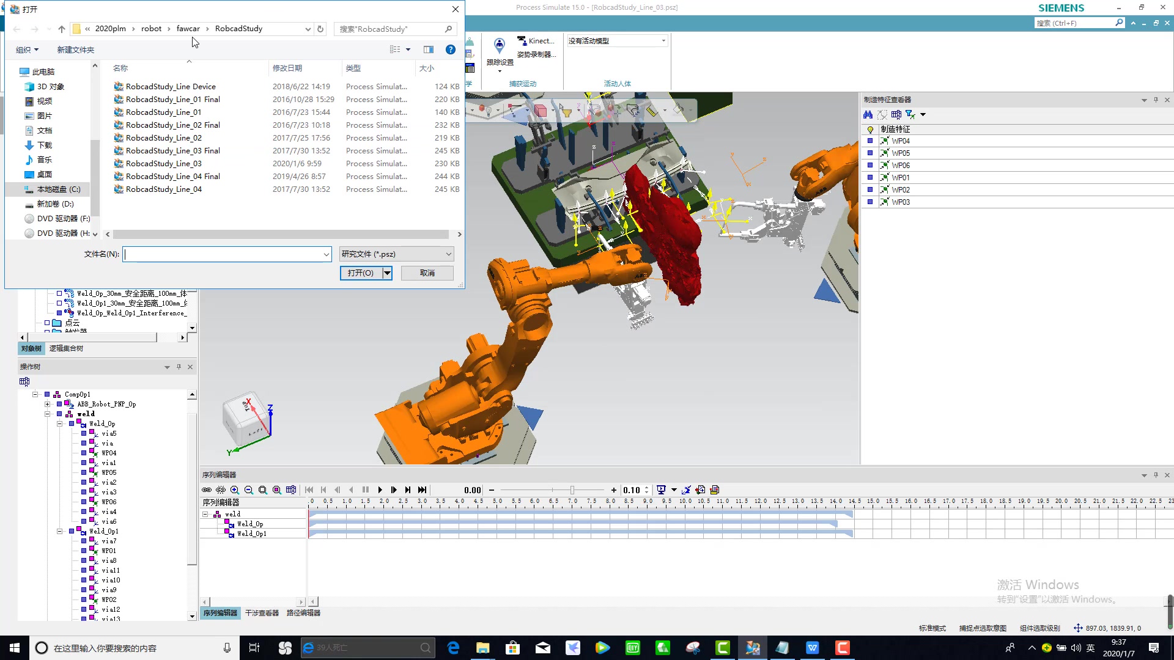Click 取消 button in open dialog
The height and width of the screenshot is (660, 1174).
pyautogui.click(x=427, y=273)
